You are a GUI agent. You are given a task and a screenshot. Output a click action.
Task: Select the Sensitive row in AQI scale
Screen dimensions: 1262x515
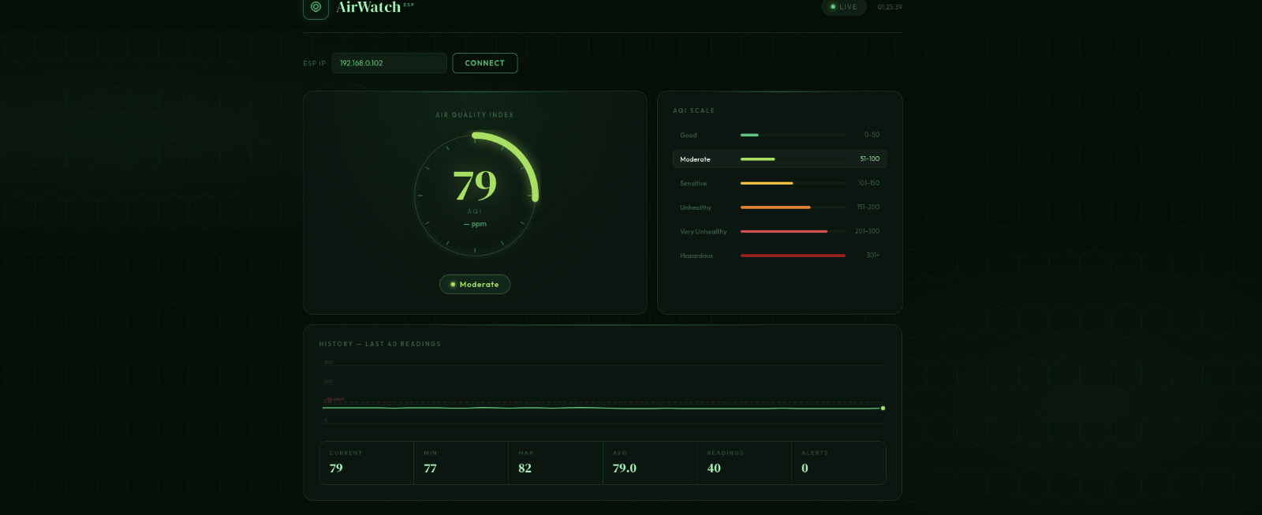point(780,183)
